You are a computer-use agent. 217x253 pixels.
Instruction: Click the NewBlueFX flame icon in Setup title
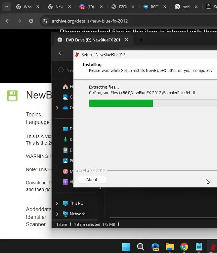click(x=77, y=54)
